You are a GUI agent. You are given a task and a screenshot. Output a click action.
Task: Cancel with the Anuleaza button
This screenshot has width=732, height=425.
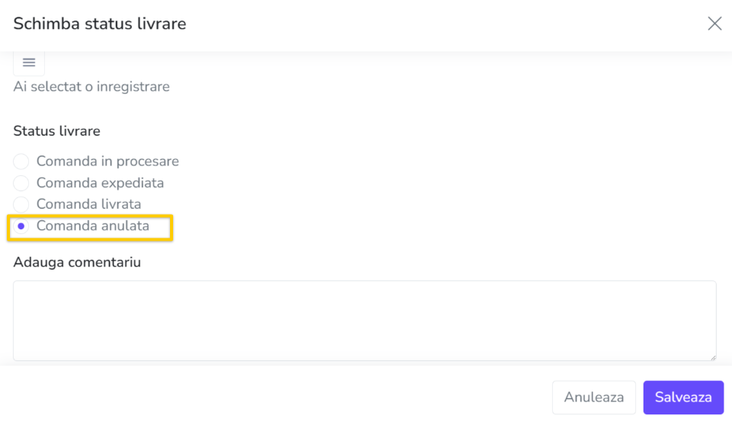(594, 398)
